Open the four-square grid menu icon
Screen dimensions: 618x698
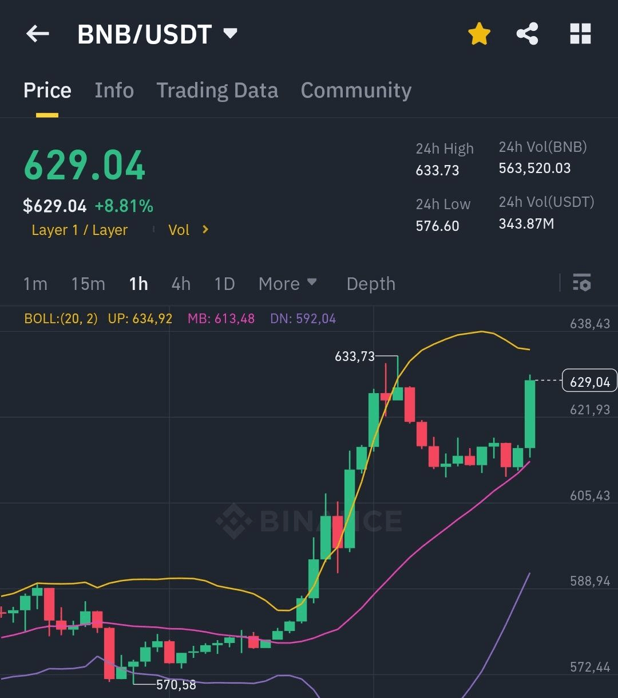[x=580, y=34]
